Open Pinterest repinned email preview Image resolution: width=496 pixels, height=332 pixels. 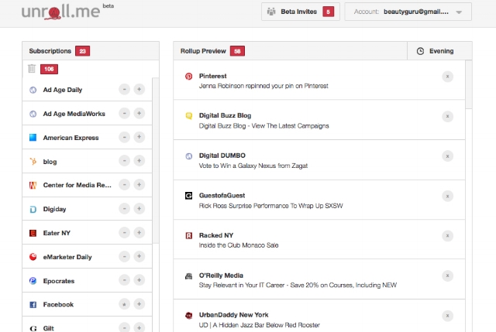(263, 86)
